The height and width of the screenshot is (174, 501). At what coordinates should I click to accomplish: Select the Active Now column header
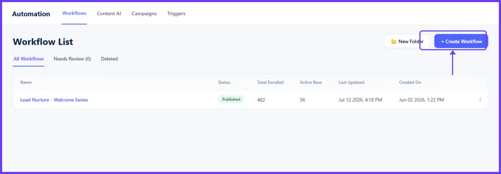coord(311,82)
